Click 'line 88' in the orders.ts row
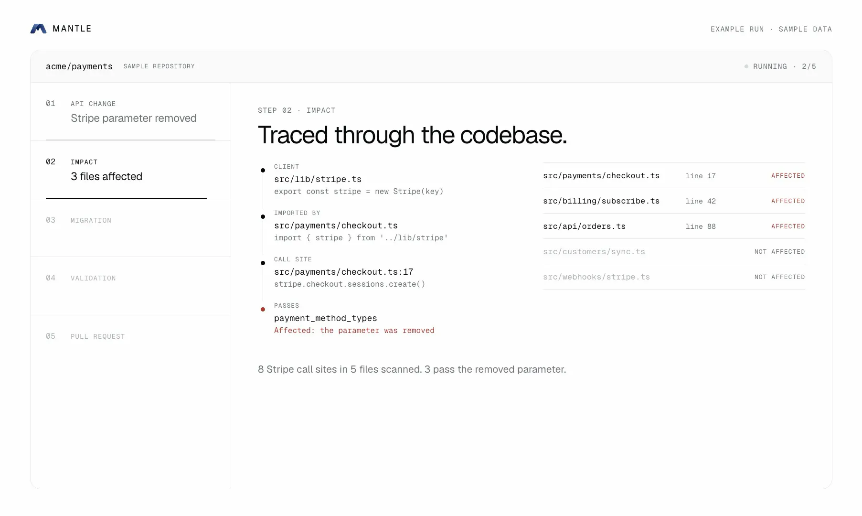Screen dimensions: 862x516 701,226
